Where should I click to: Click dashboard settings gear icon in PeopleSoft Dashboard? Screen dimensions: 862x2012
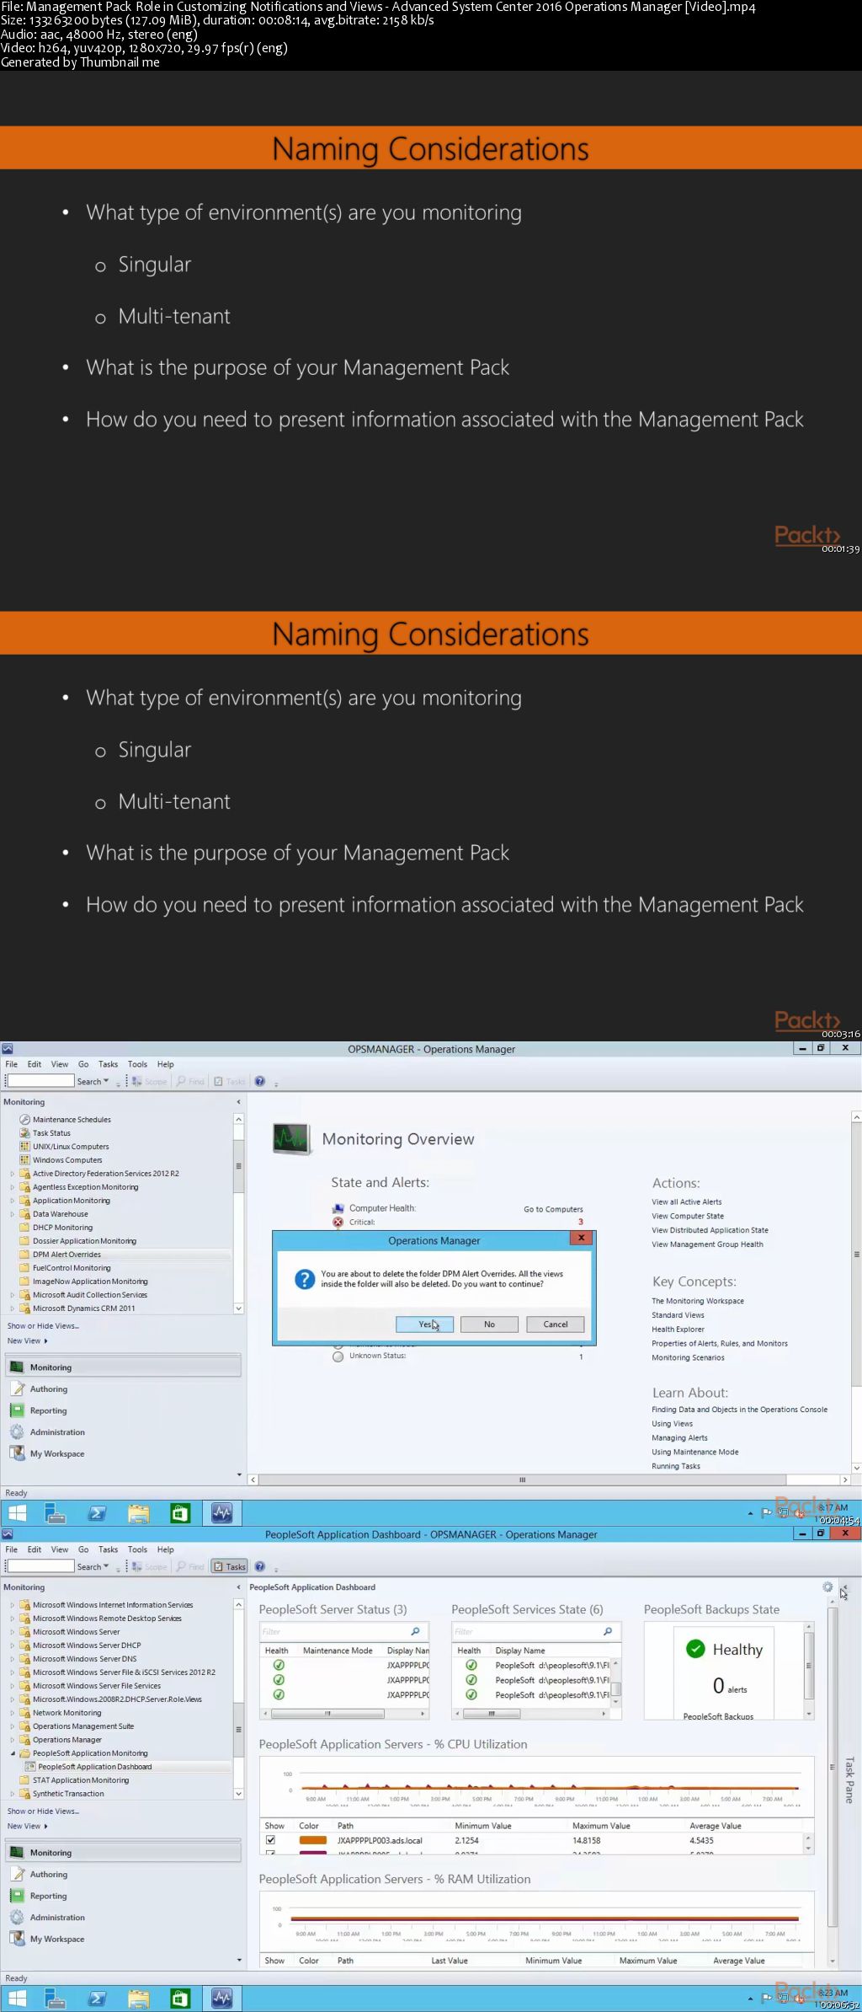(x=827, y=1587)
